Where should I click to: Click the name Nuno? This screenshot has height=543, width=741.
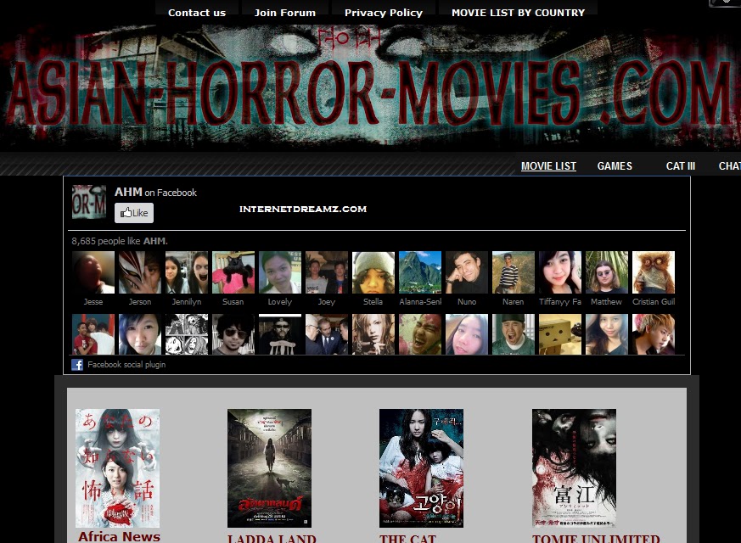tap(467, 302)
